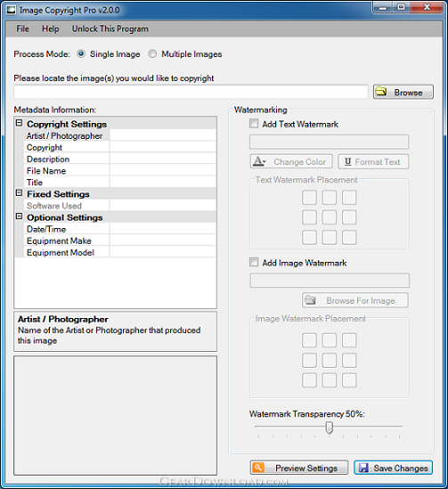Minimize the Image Copyright Pro window
This screenshot has width=448, height=489.
click(x=382, y=7)
